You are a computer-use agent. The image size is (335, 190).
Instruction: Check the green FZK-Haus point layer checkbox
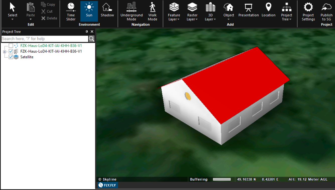11,46
